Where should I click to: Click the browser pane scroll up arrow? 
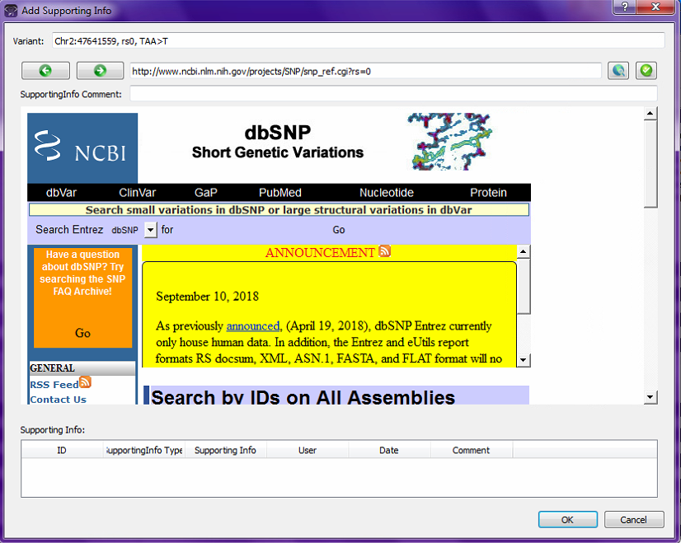[650, 114]
